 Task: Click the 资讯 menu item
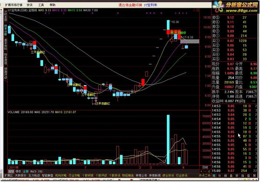(29, 5)
